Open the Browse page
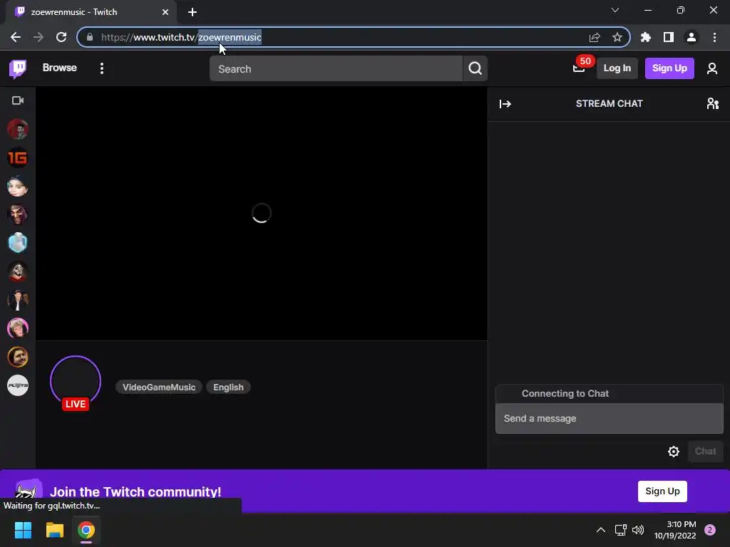This screenshot has height=547, width=730. pos(60,68)
